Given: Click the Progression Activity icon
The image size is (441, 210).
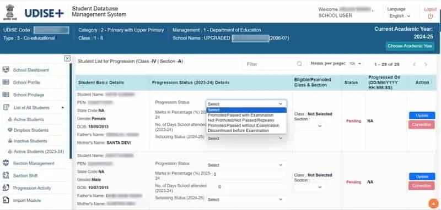Looking at the screenshot, I should point(6,188).
